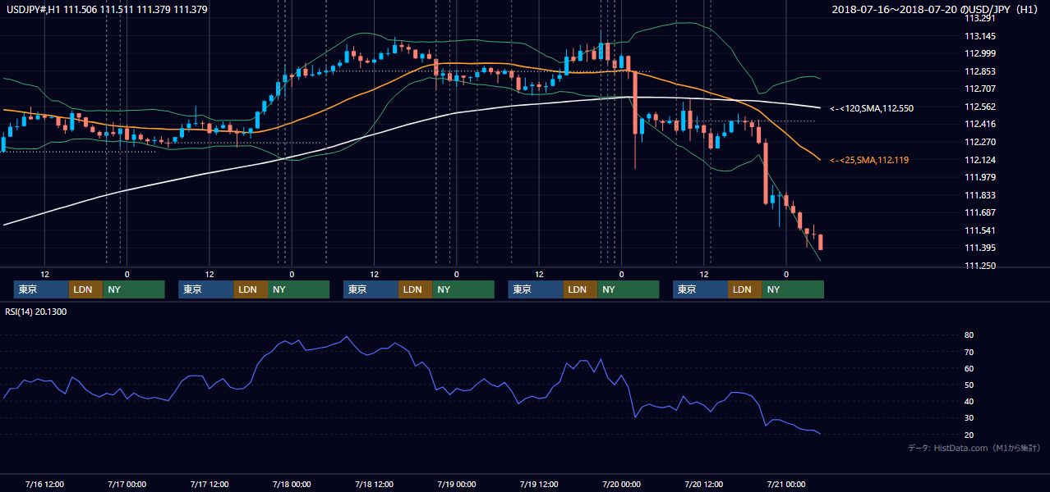The height and width of the screenshot is (492, 1050).
Task: Select the 111.833 price level
Action: (980, 195)
